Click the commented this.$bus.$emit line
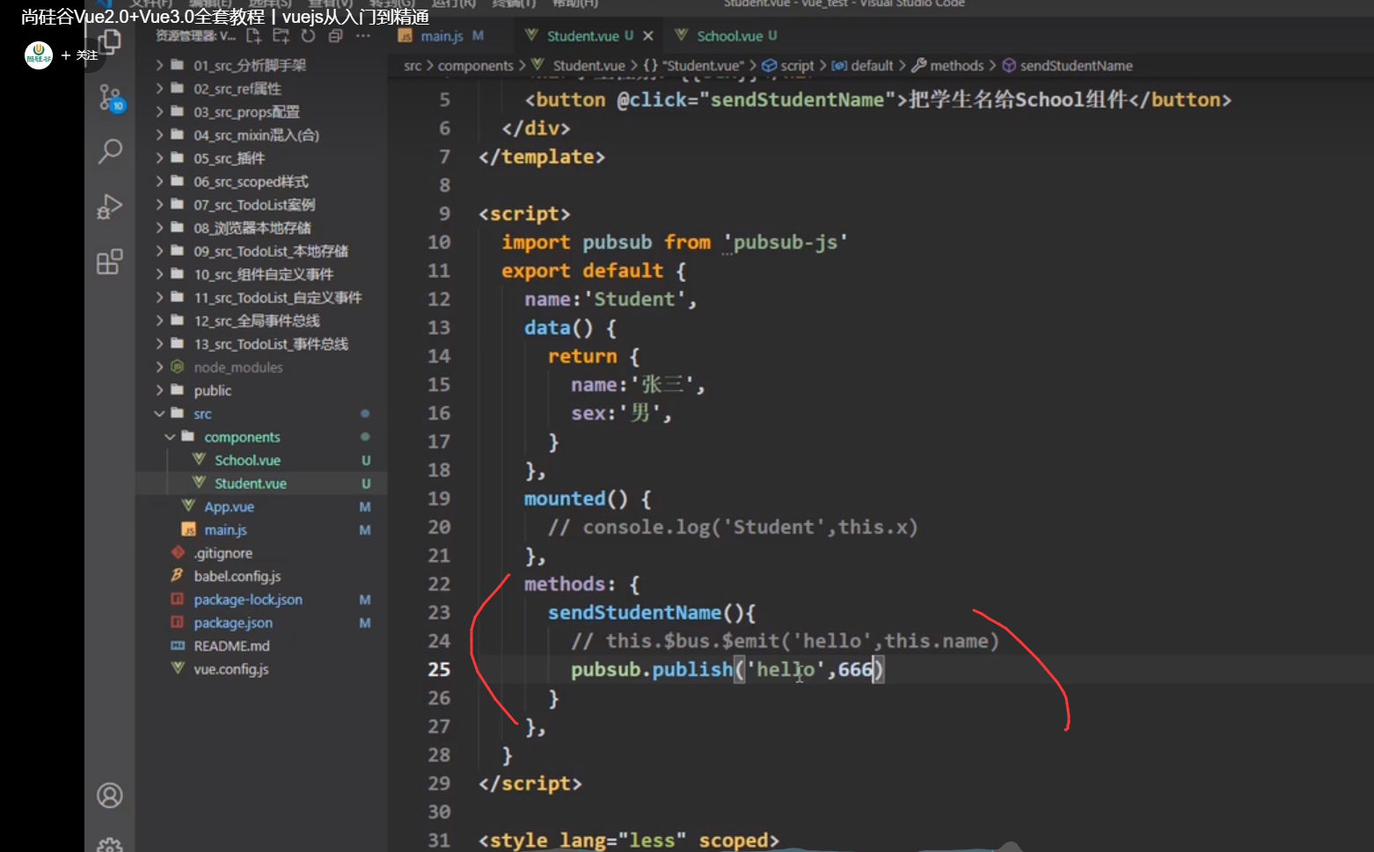 pos(785,641)
